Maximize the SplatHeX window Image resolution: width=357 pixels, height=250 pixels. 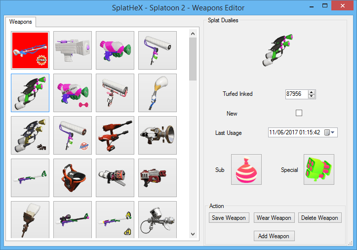click(325, 6)
